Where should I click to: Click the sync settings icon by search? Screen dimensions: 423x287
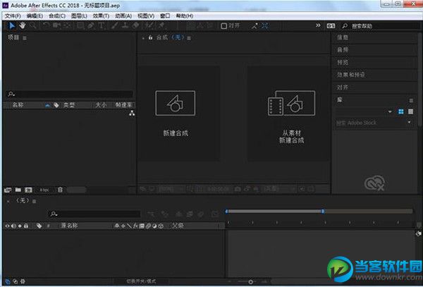331,26
